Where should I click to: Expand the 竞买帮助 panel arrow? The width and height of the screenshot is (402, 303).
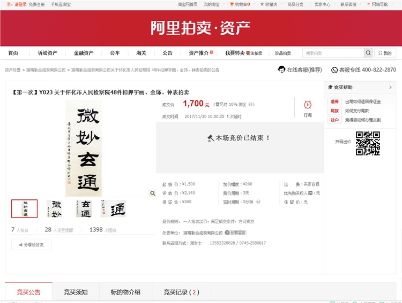pyautogui.click(x=390, y=87)
